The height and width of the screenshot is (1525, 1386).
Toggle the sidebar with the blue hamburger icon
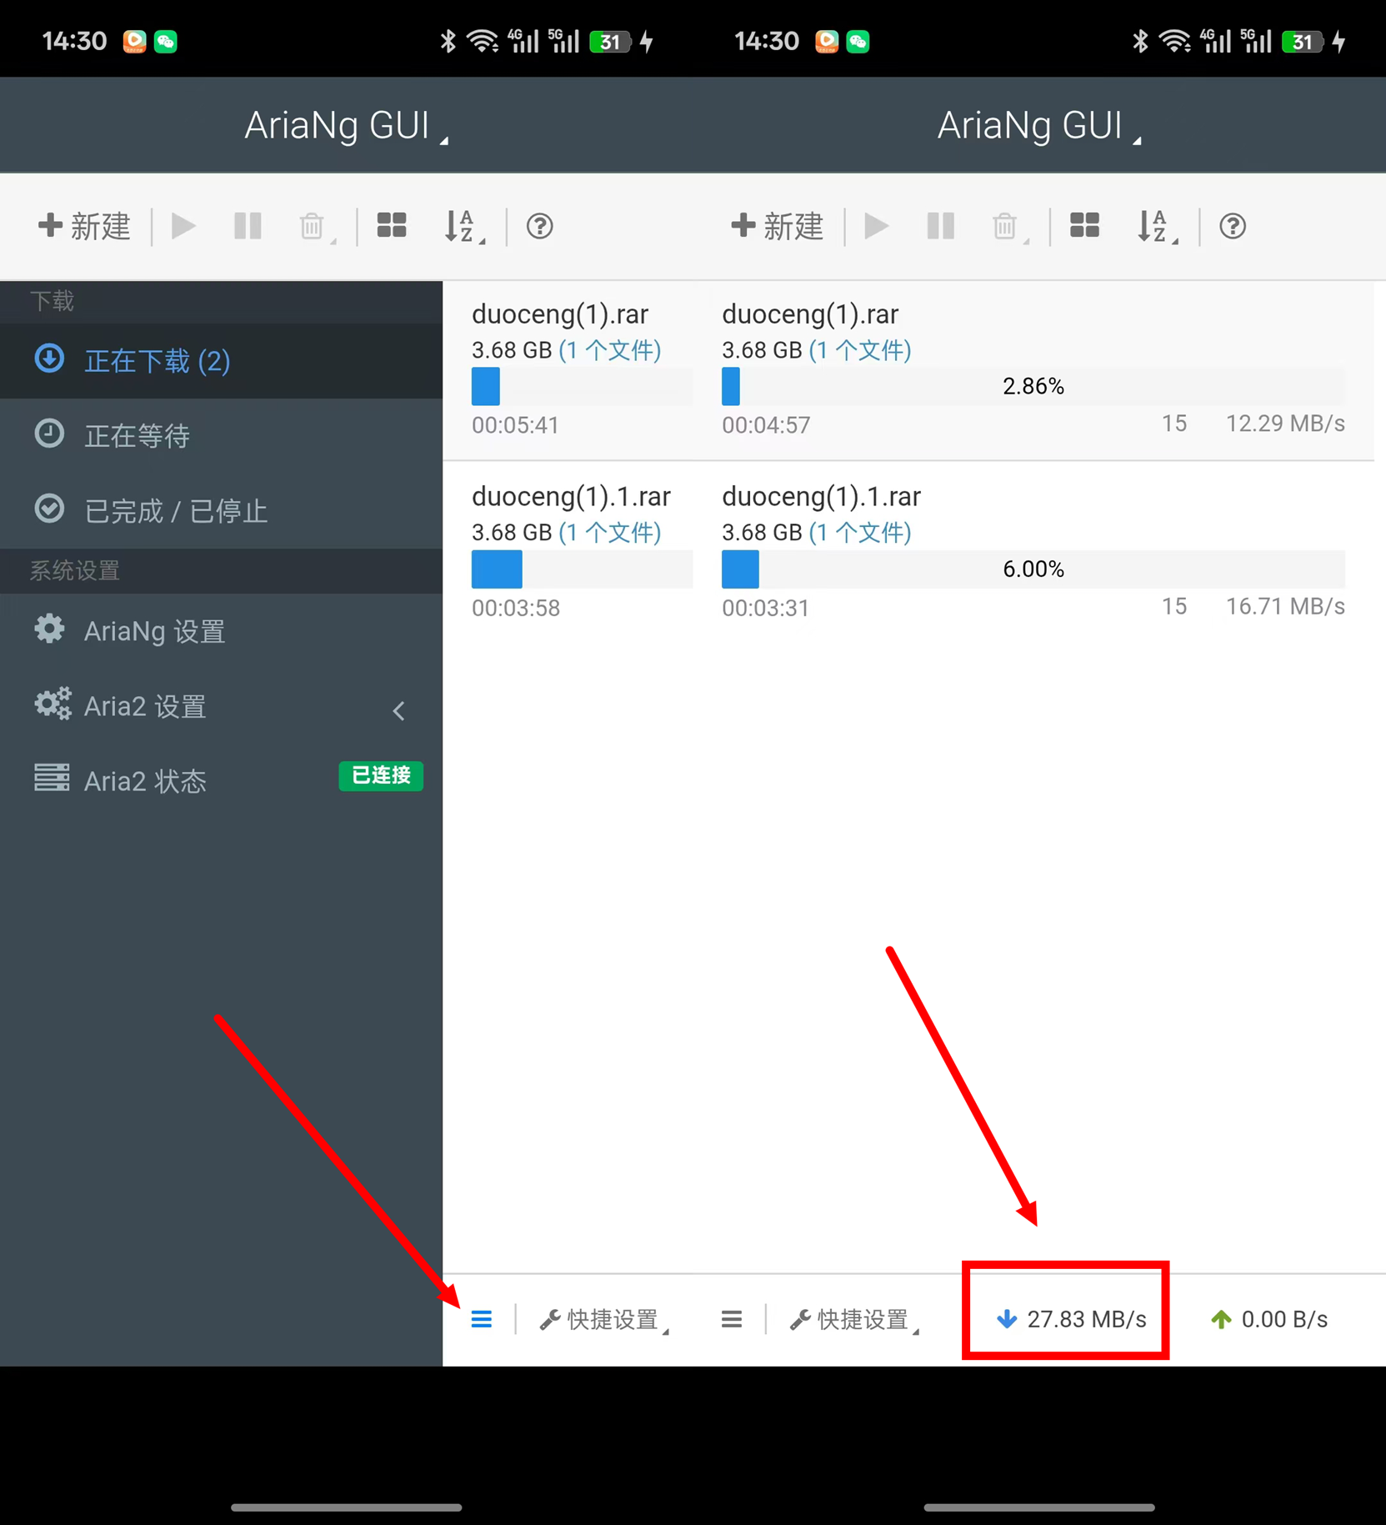482,1319
